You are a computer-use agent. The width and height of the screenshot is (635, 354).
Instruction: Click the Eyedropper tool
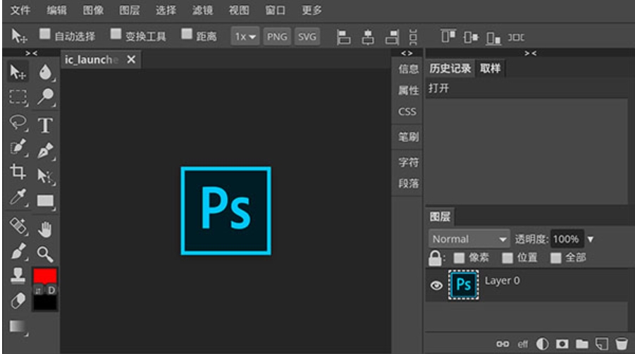point(18,200)
